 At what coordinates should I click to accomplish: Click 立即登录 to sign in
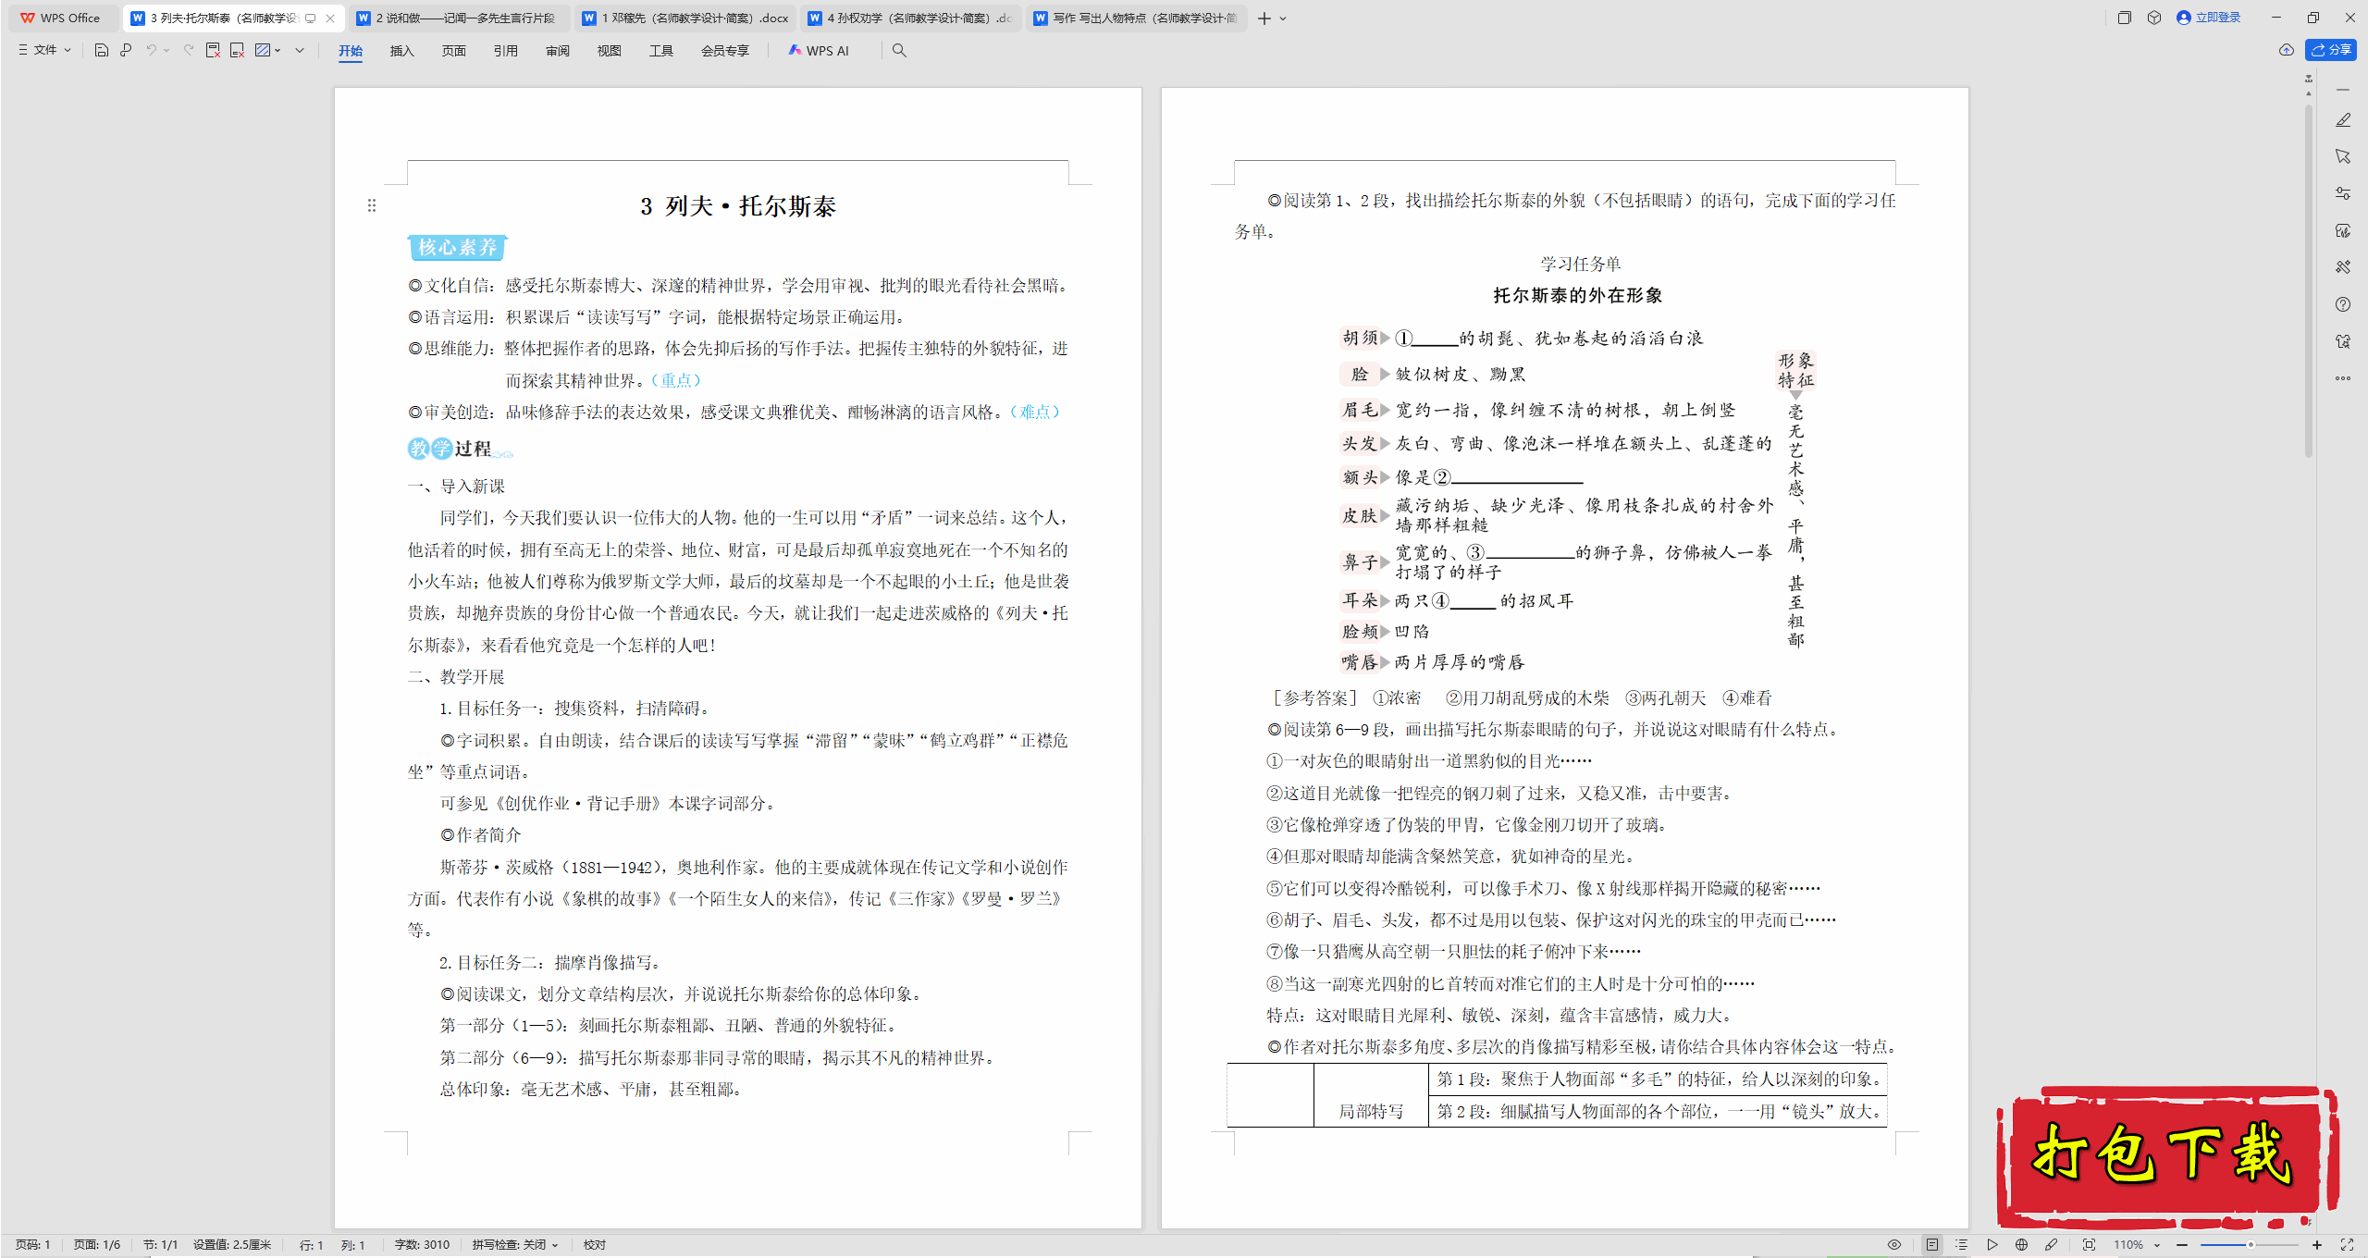(2209, 18)
